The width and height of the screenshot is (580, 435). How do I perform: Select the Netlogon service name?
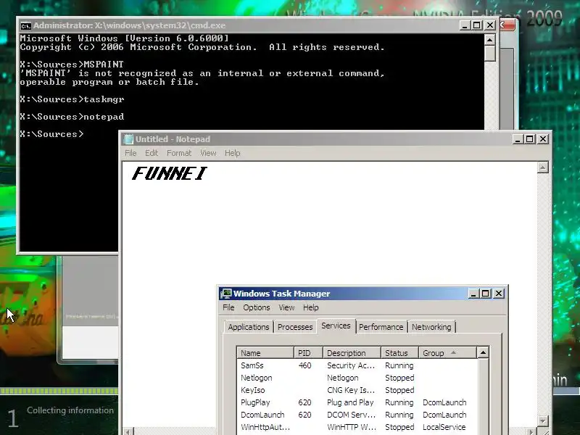click(x=257, y=378)
